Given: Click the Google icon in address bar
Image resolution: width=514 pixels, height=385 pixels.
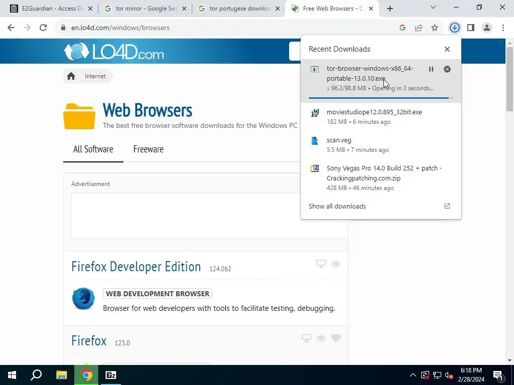Looking at the screenshot, I should point(403,28).
